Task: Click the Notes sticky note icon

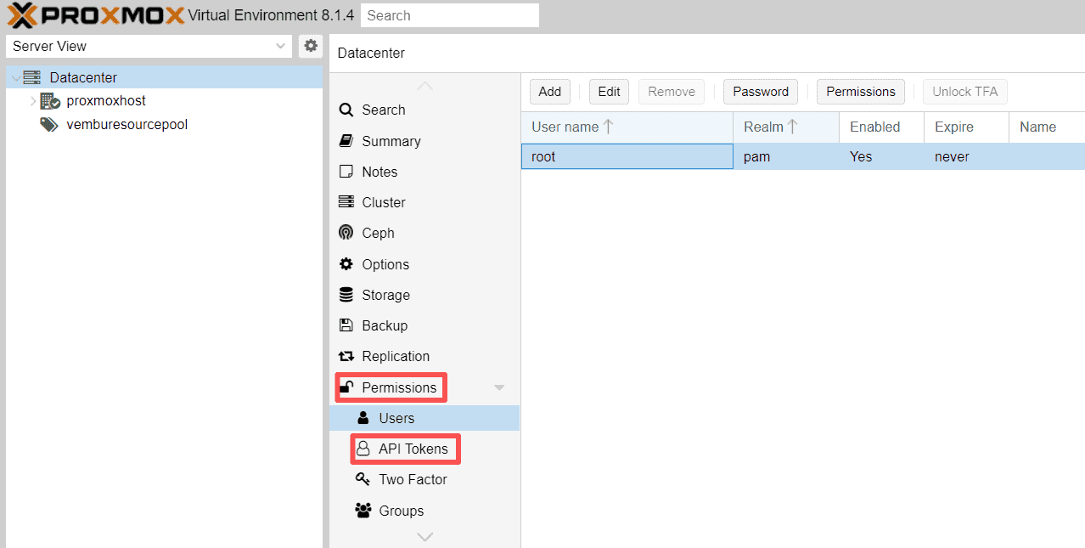Action: tap(346, 172)
